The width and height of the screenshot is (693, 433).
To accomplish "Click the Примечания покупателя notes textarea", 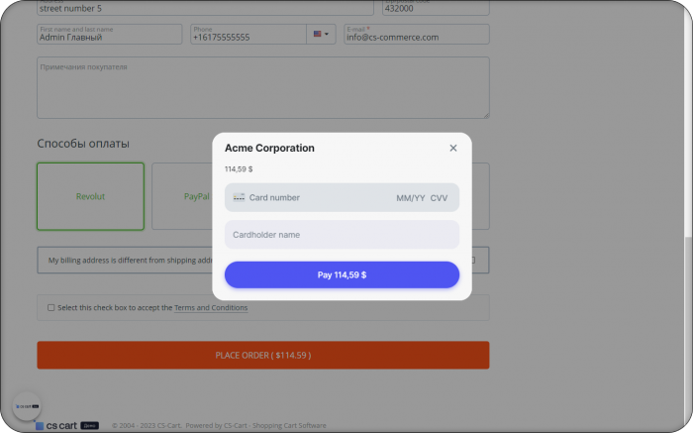I will [263, 87].
